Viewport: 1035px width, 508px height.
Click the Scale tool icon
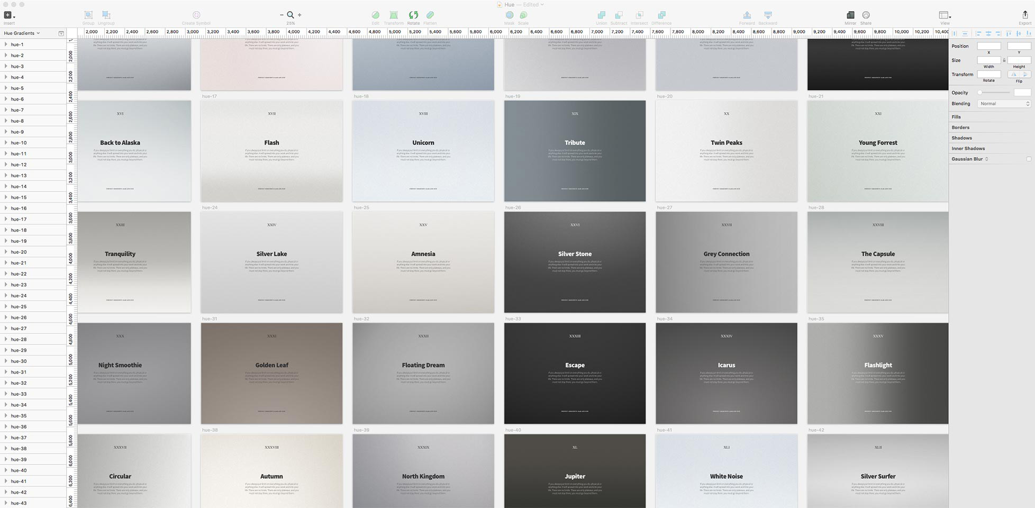click(523, 15)
